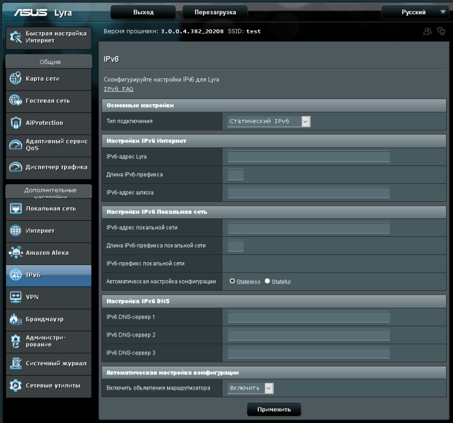The width and height of the screenshot is (453, 423).
Task: Focus the IPv6-адрес Lyra field
Action: point(308,157)
